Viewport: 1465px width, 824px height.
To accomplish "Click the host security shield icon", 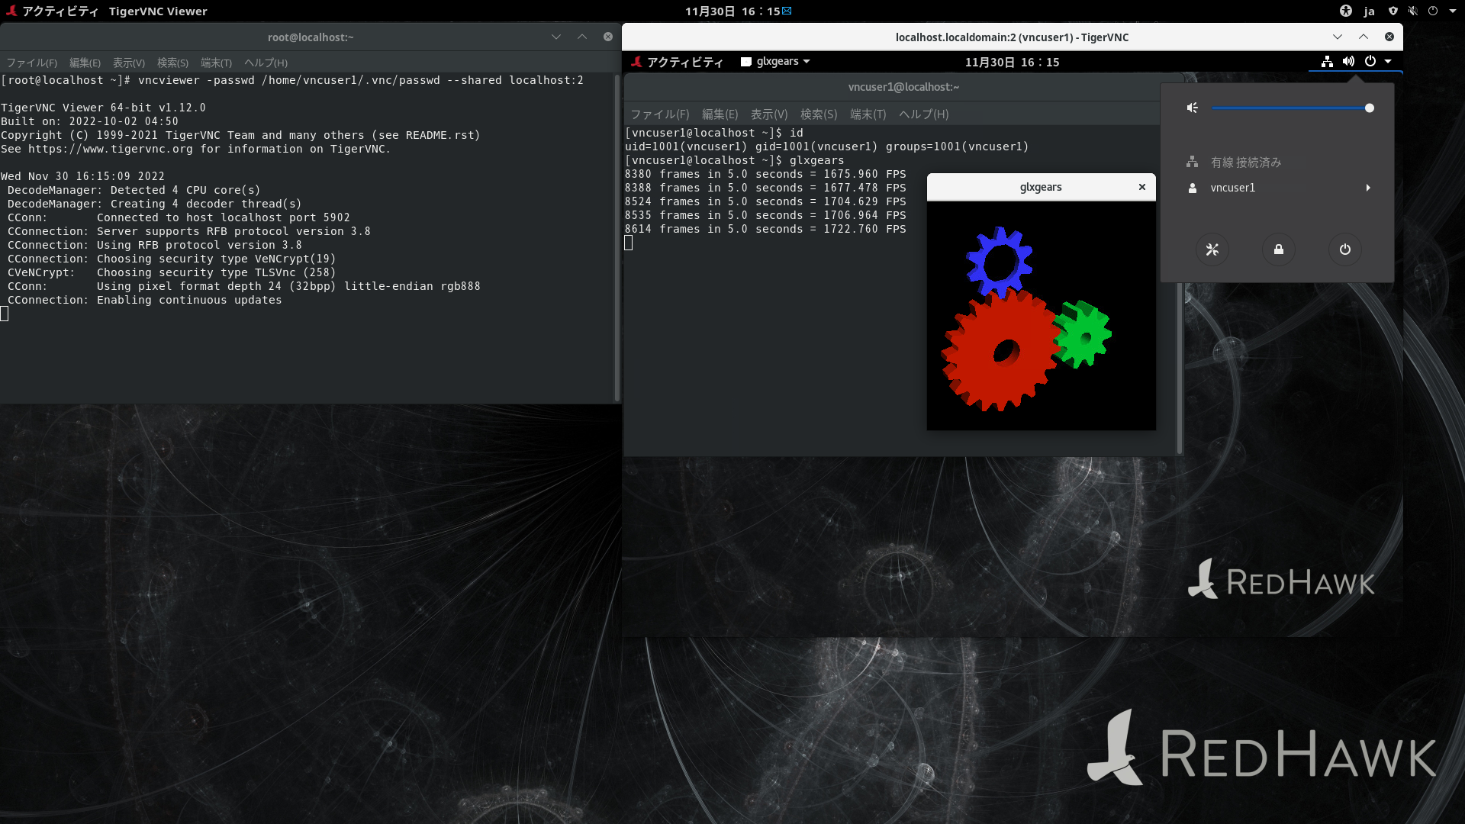I will coord(1393,11).
